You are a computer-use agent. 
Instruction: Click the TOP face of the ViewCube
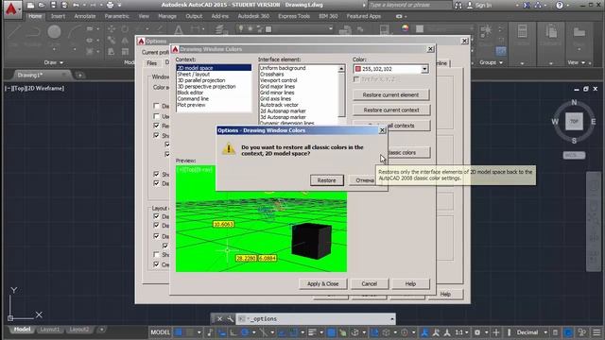click(x=574, y=122)
